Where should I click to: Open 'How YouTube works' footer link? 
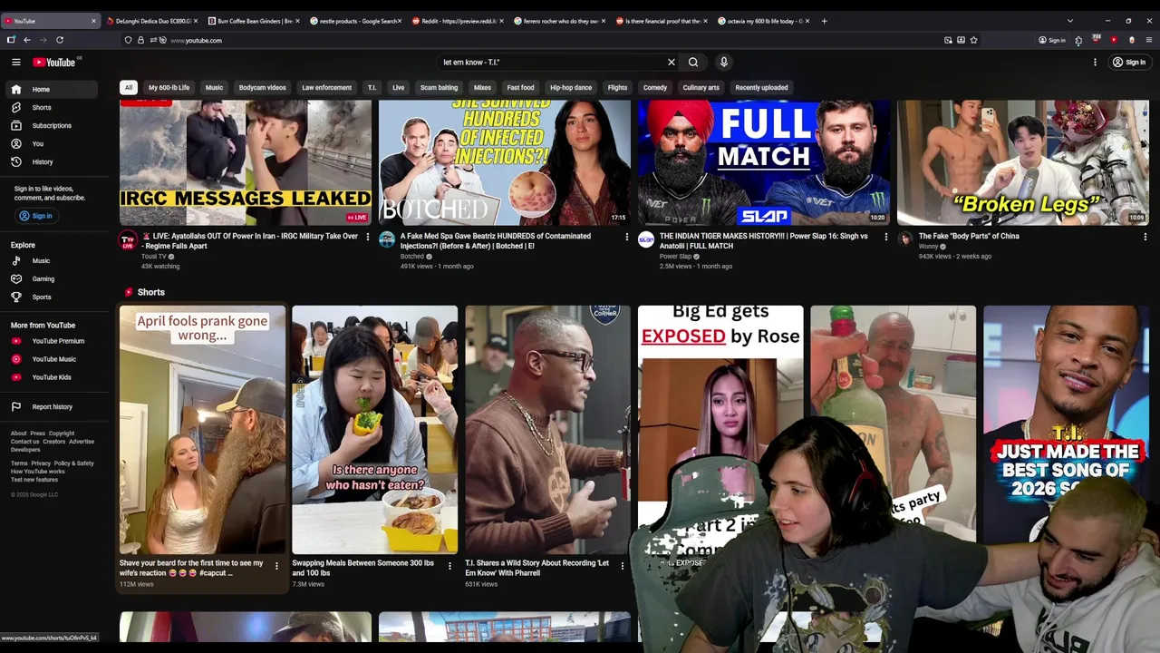pyautogui.click(x=38, y=472)
